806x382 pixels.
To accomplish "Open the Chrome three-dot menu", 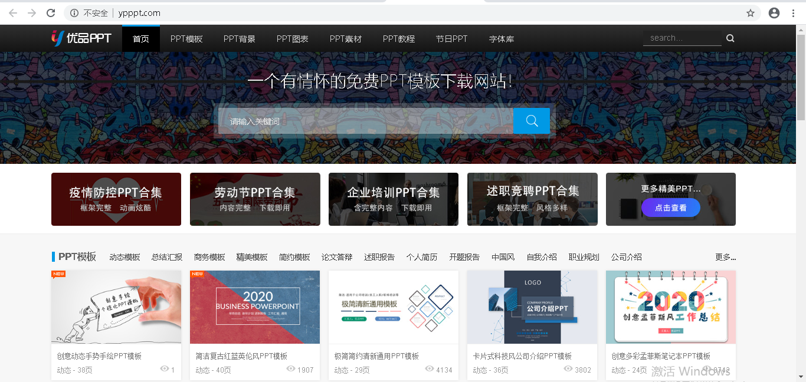I will tap(793, 12).
